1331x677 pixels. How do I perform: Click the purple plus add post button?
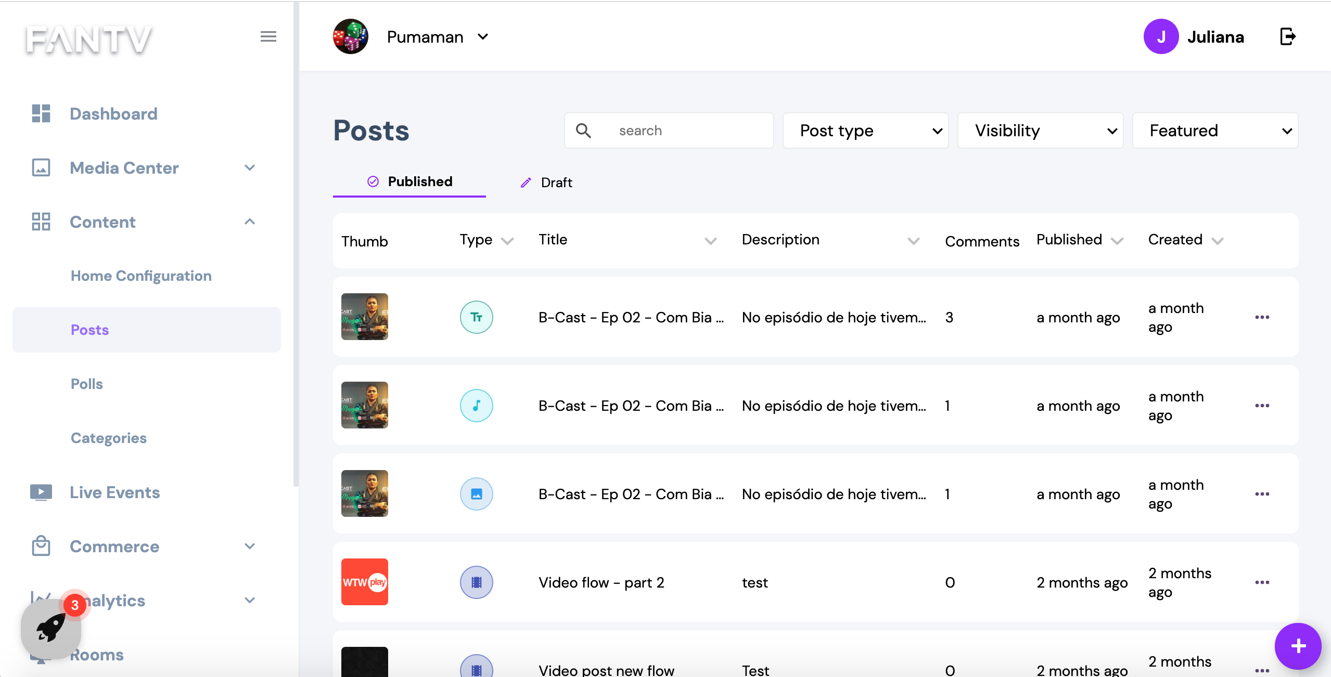pyautogui.click(x=1298, y=646)
